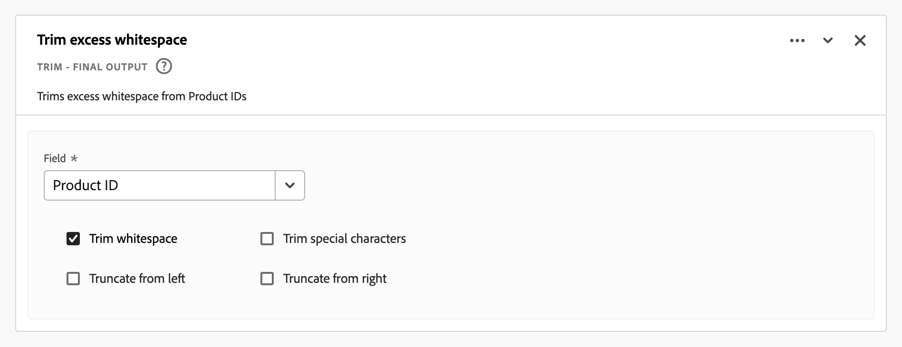Click the Truncate from left label
902x347 pixels.
[x=137, y=279]
